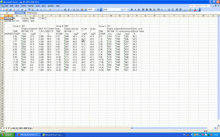The width and height of the screenshot is (220, 137).
Task: Click last sheet navigation arrow
Action: coord(9,128)
